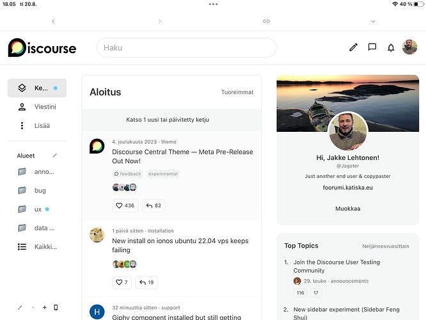Click the H avatar on Giphy topic
The width and height of the screenshot is (426, 320).
pos(97,312)
